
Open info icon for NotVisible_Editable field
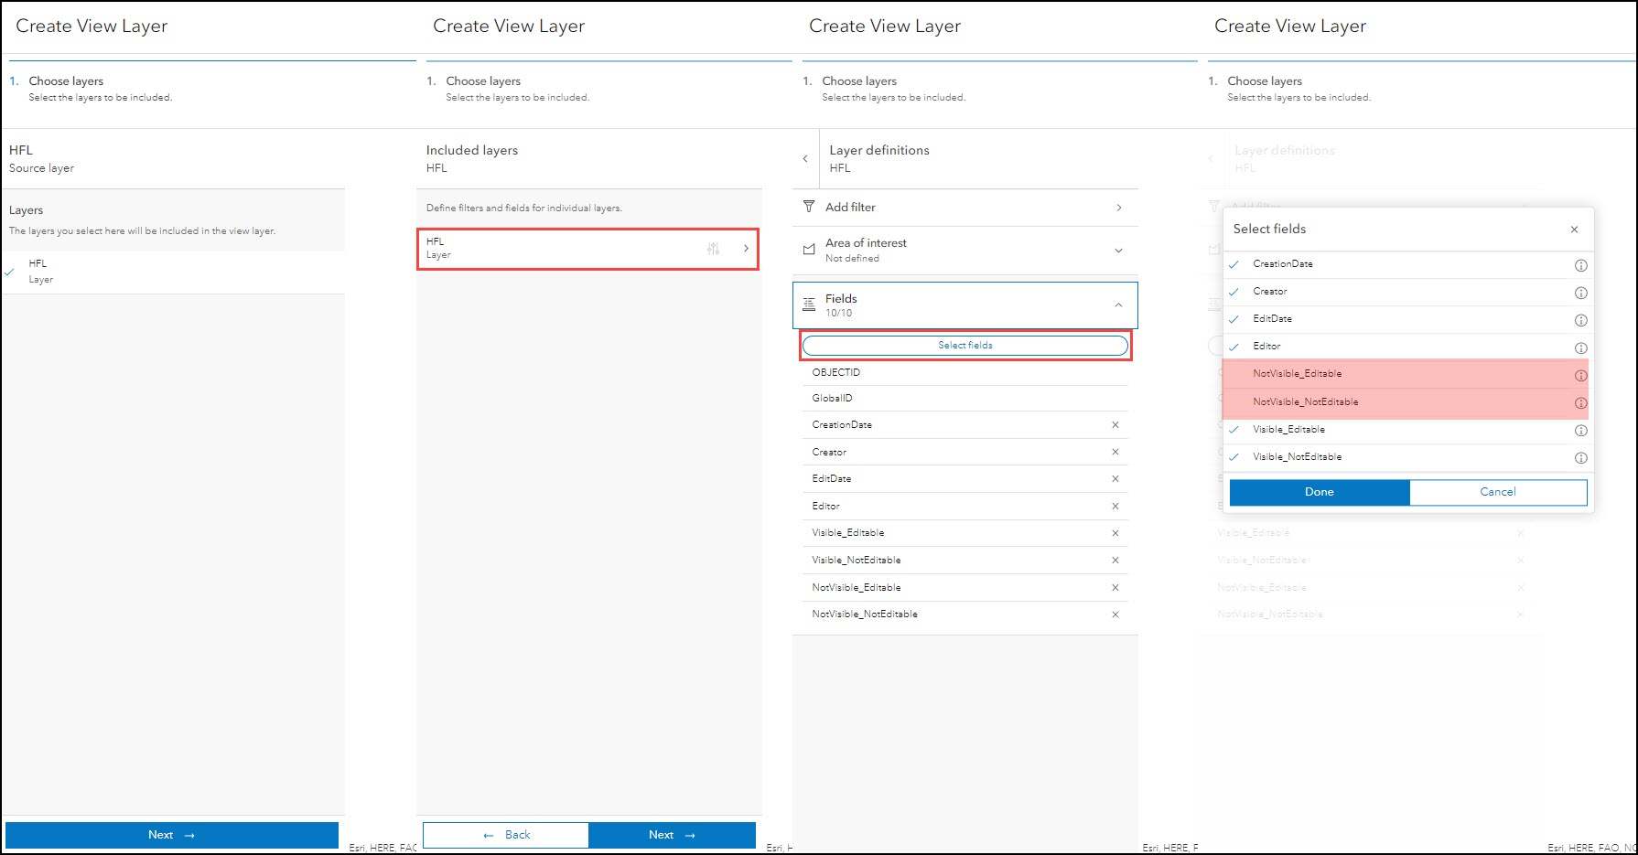click(1580, 375)
